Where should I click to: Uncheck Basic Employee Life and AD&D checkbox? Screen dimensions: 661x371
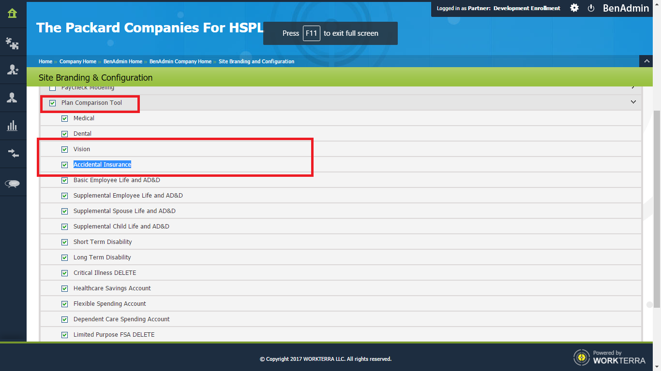click(x=65, y=180)
